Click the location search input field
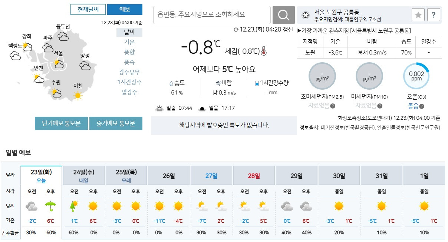 click(x=212, y=15)
